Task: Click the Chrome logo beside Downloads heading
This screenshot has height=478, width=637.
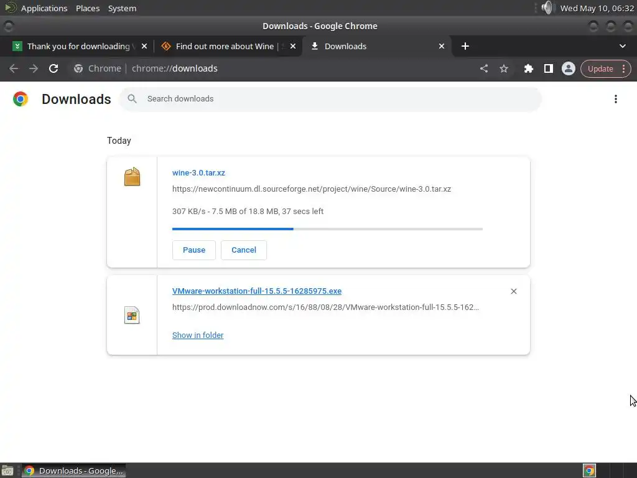Action: [x=21, y=99]
